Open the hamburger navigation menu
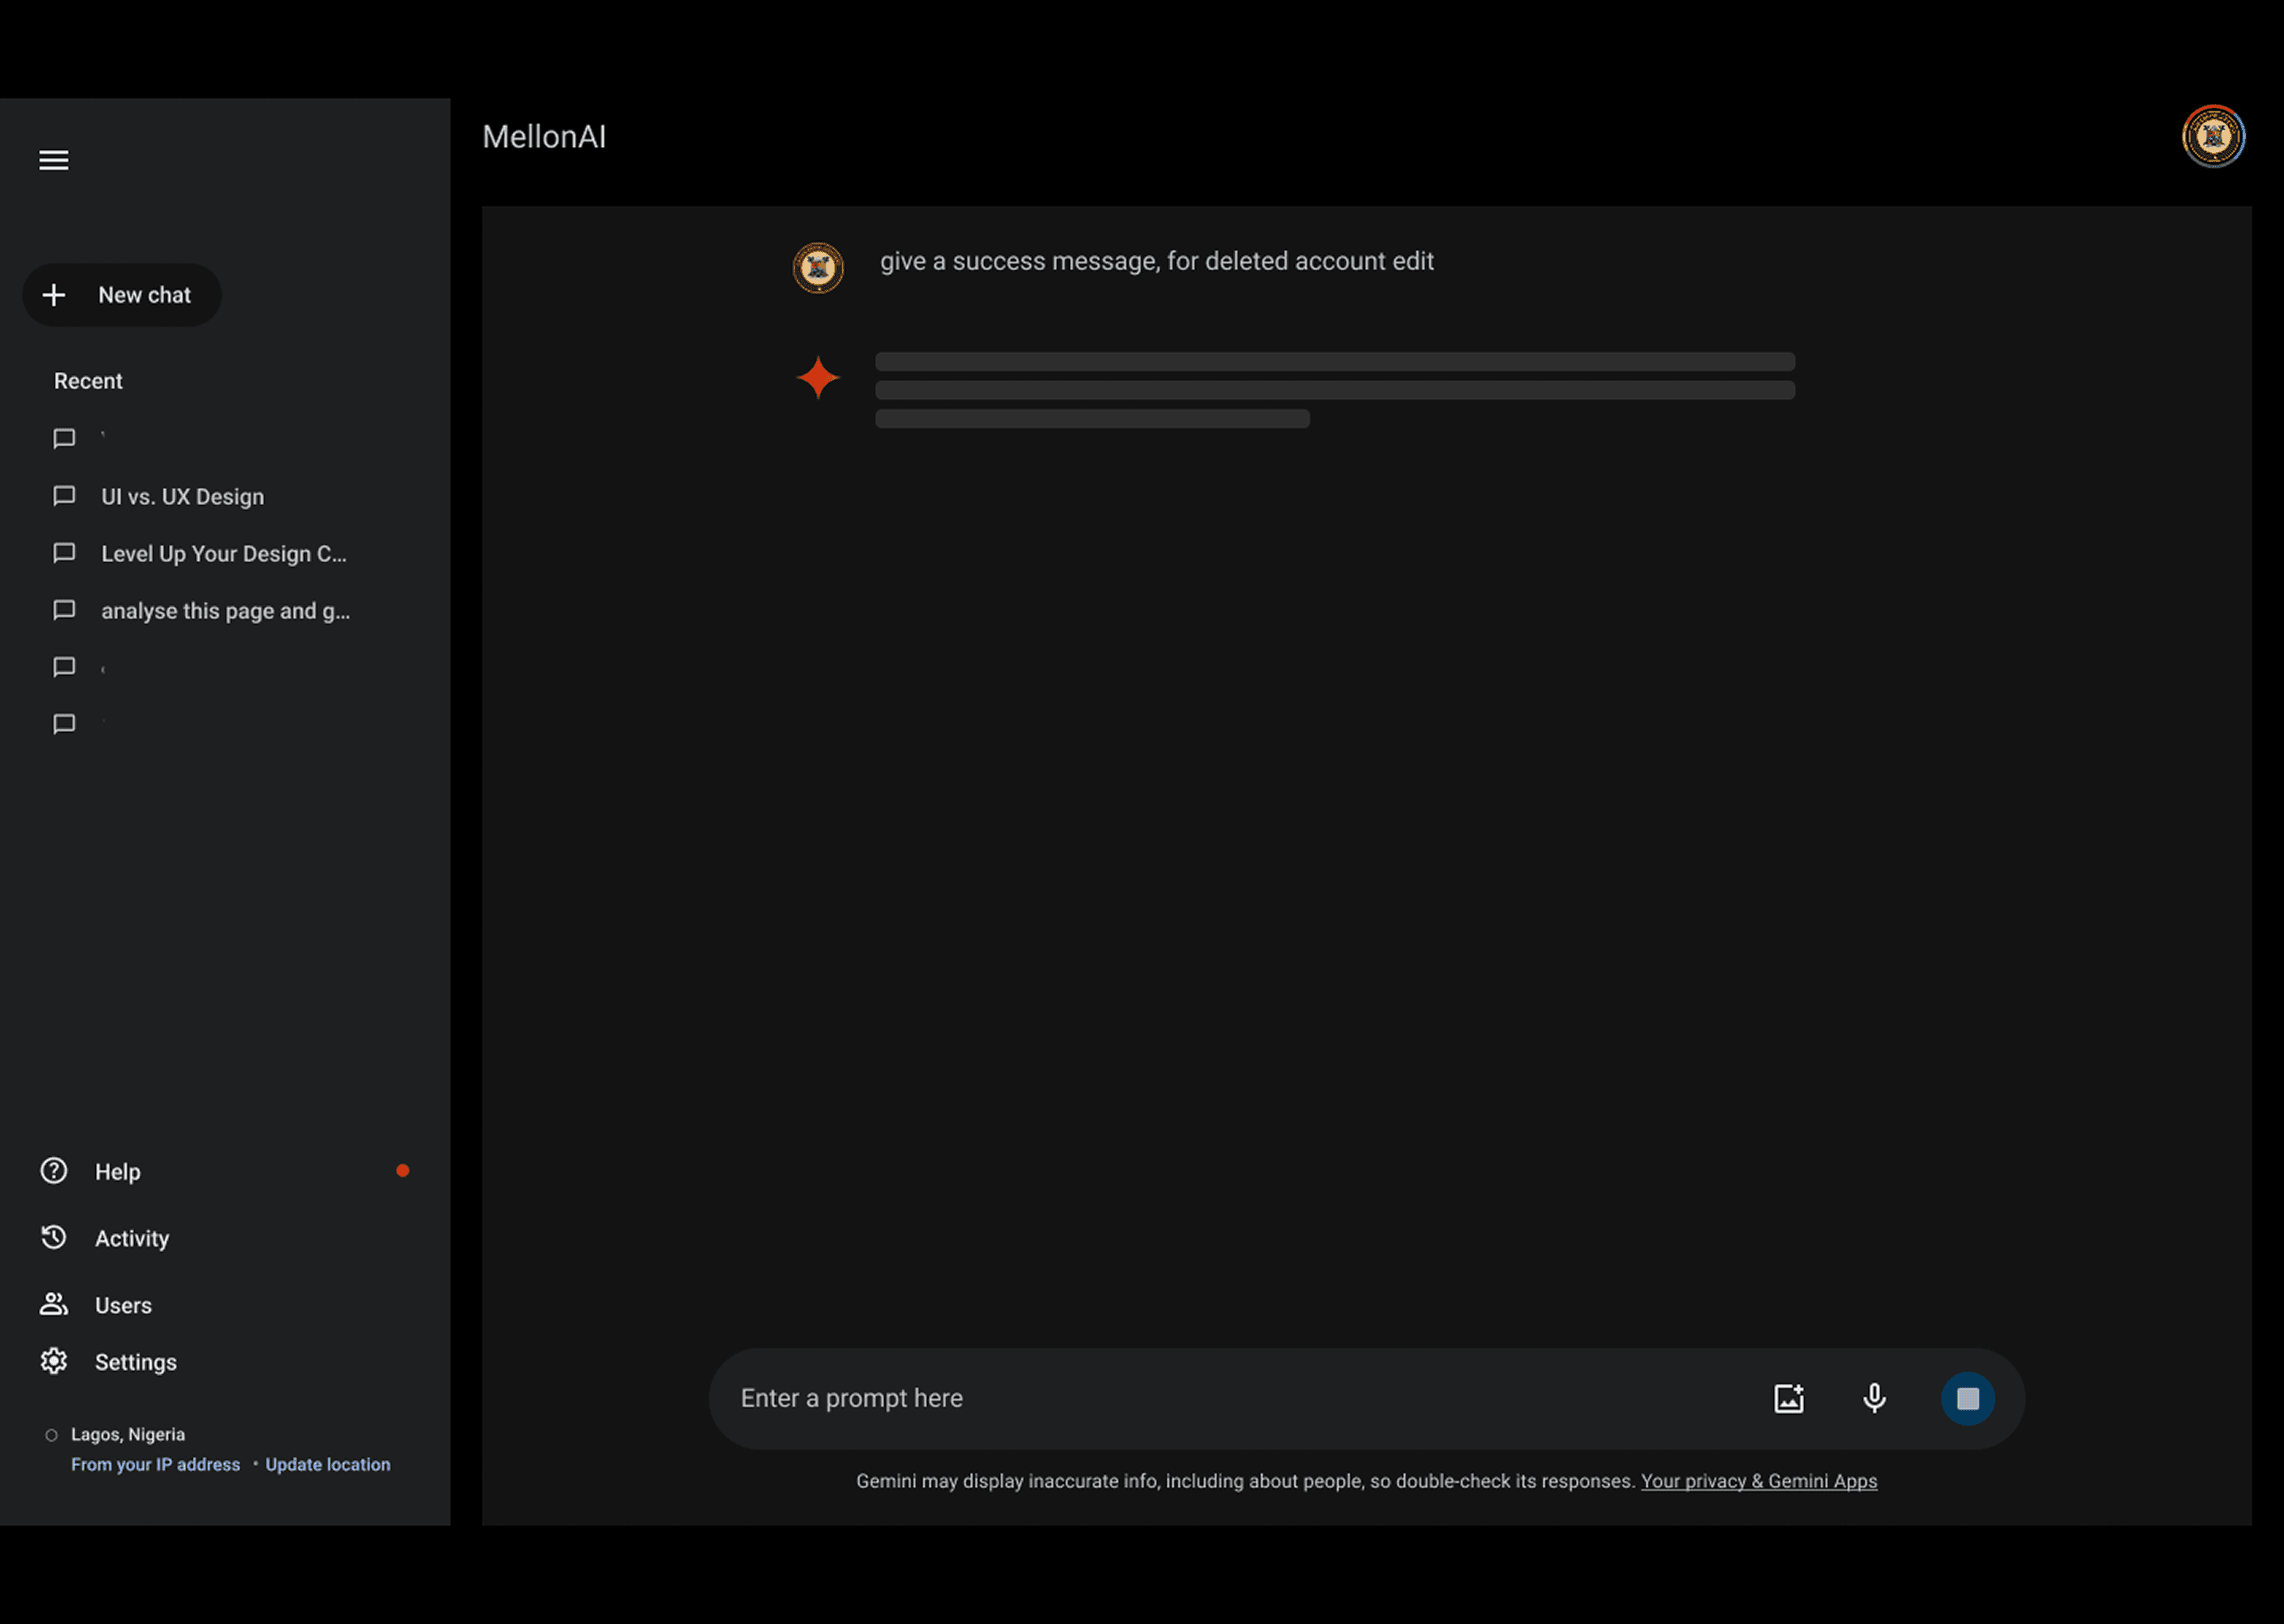 (x=53, y=160)
